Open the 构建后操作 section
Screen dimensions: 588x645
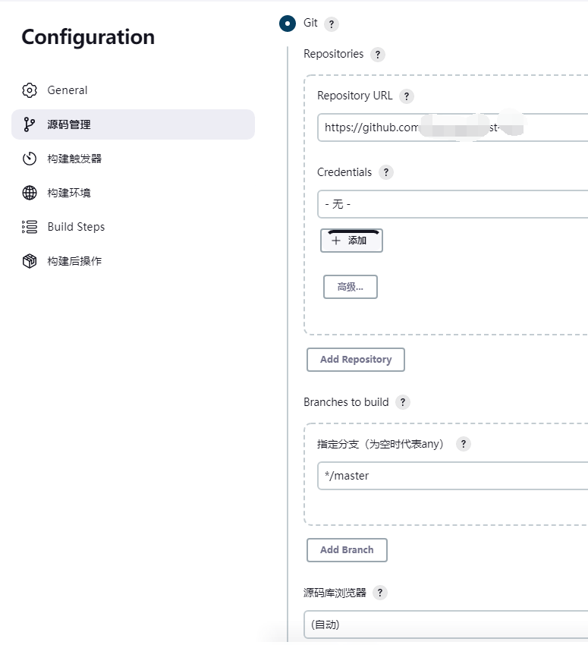pos(74,261)
